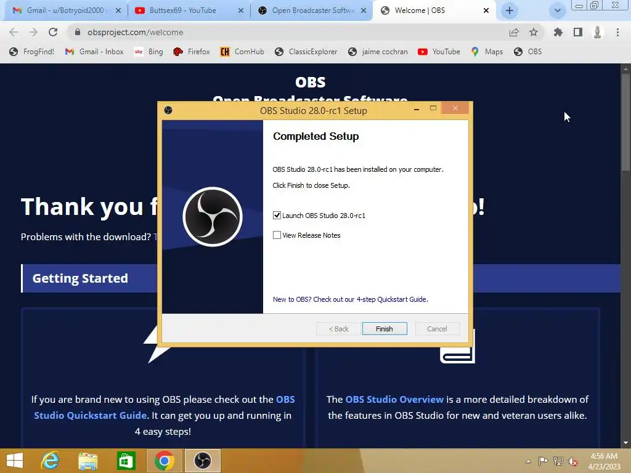The height and width of the screenshot is (473, 631).
Task: Click the page's vertical scrollbar thumb
Action: (x=625, y=123)
